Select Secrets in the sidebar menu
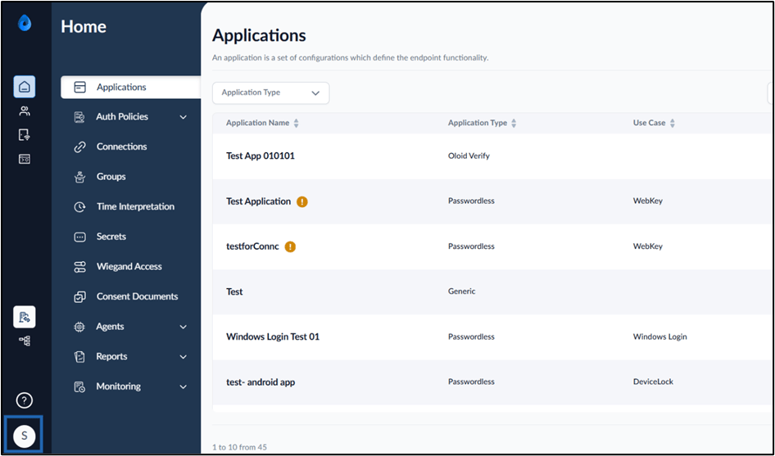The image size is (775, 456). (111, 237)
